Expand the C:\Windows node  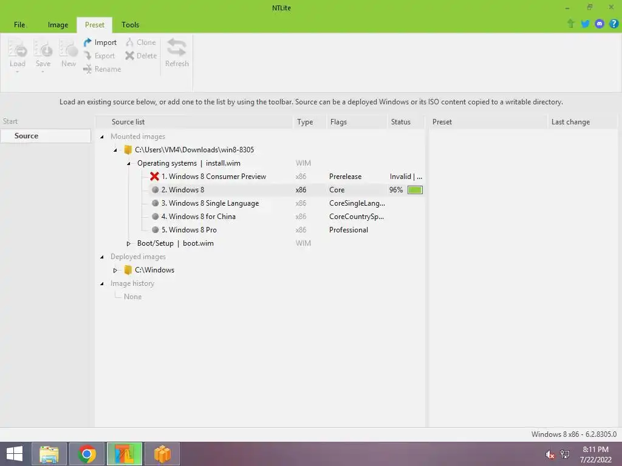(115, 270)
